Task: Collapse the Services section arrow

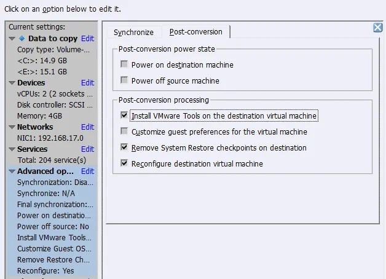Action: pos(12,149)
